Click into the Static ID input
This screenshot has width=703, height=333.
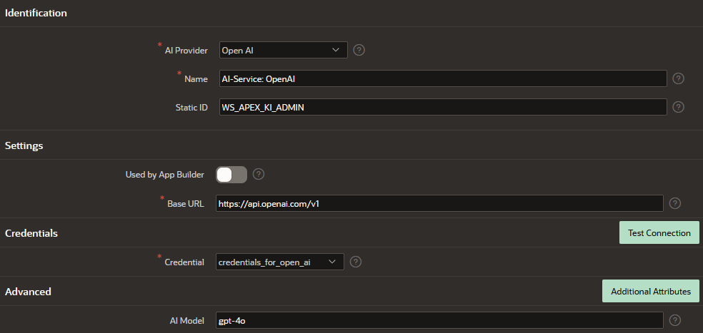pos(443,107)
